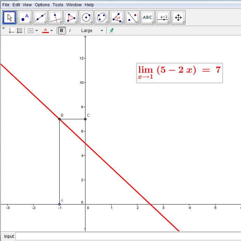Open the File menu
Image resolution: width=241 pixels, height=241 pixels.
coord(6,5)
